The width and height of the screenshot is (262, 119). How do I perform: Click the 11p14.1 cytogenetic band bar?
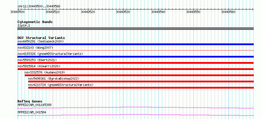(x=135, y=29)
